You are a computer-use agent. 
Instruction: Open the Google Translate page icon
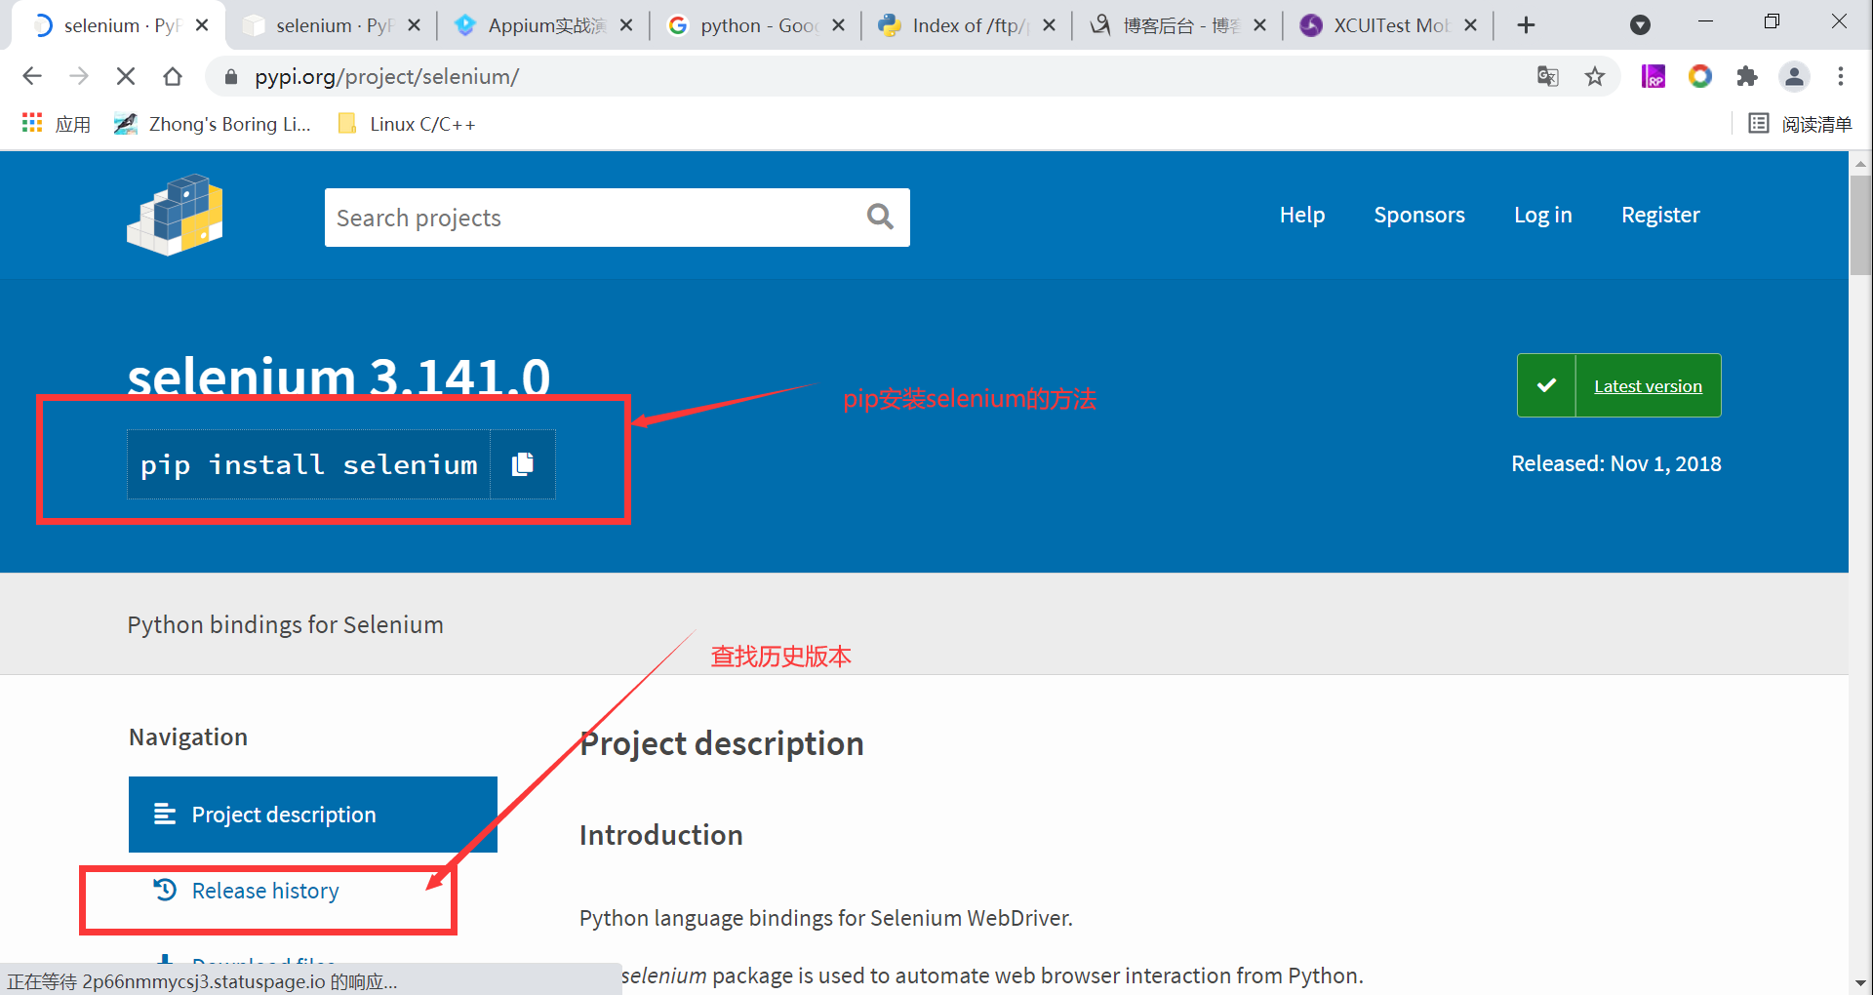[1547, 76]
